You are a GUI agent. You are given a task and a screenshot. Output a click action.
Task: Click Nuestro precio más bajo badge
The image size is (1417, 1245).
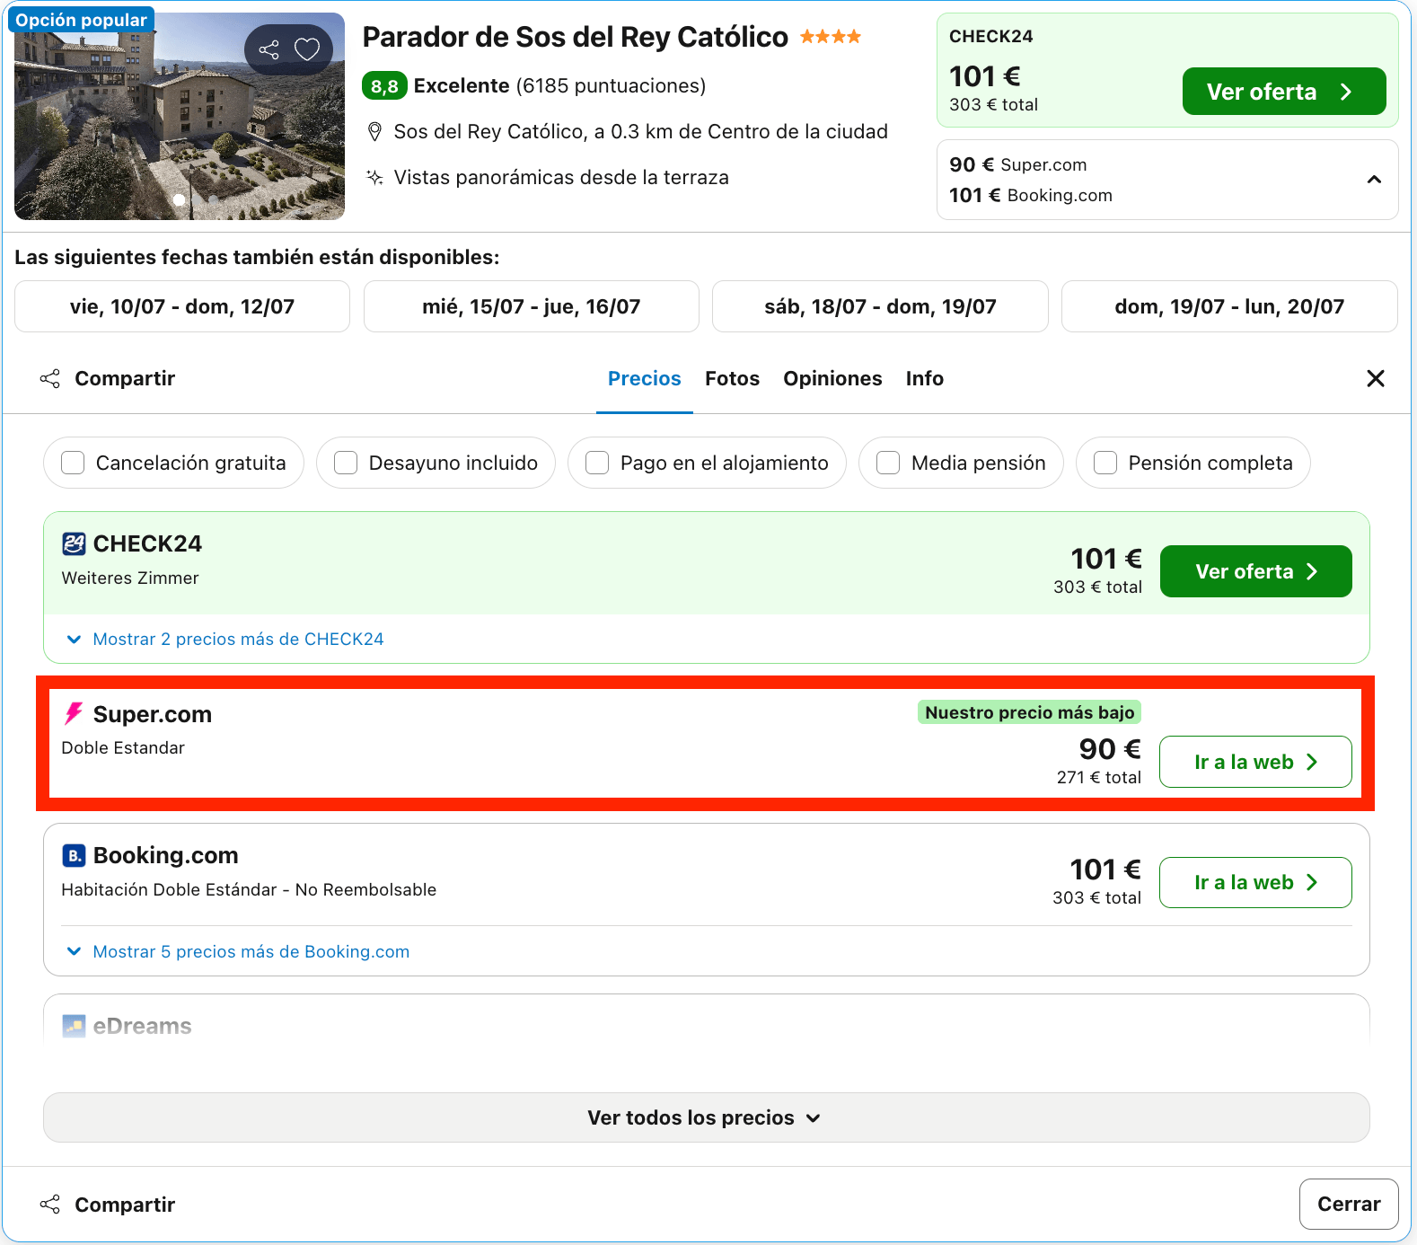click(x=1029, y=712)
